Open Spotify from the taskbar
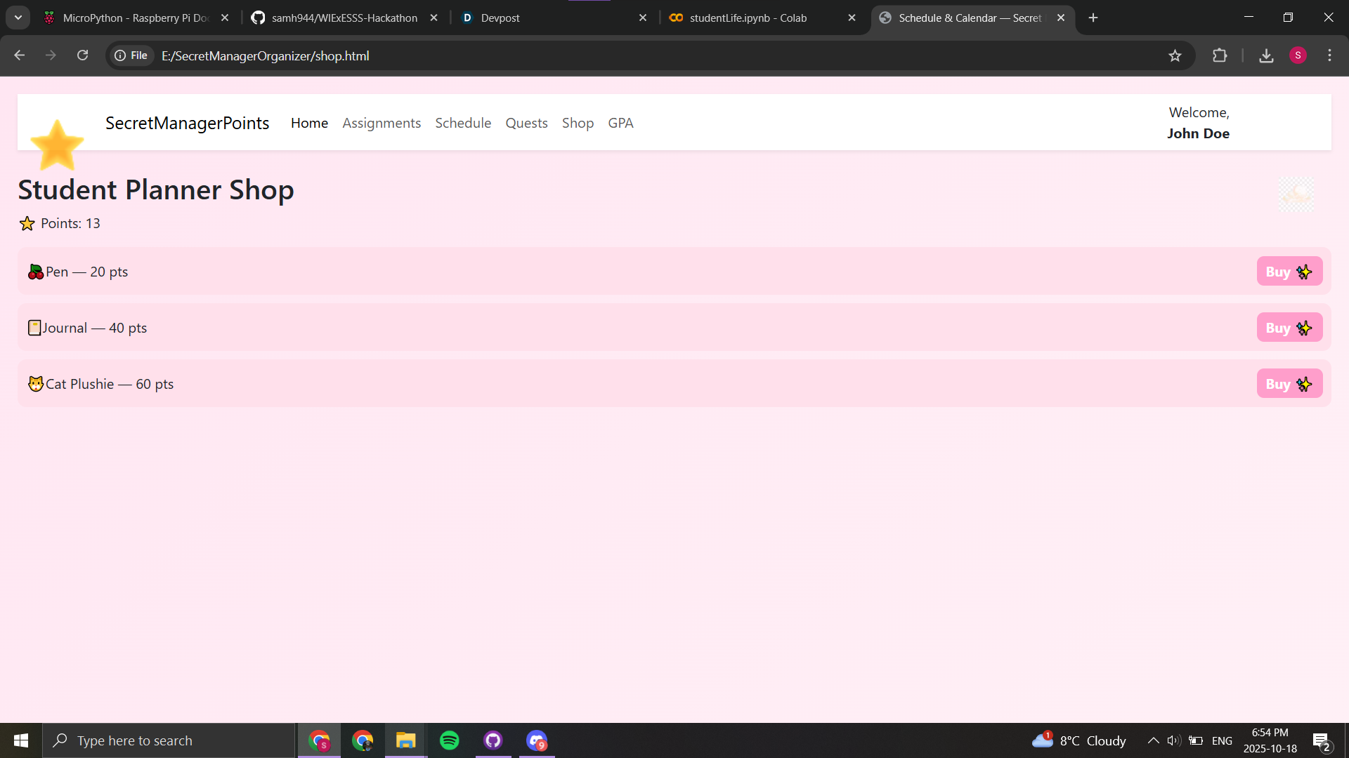The width and height of the screenshot is (1349, 758). click(449, 740)
